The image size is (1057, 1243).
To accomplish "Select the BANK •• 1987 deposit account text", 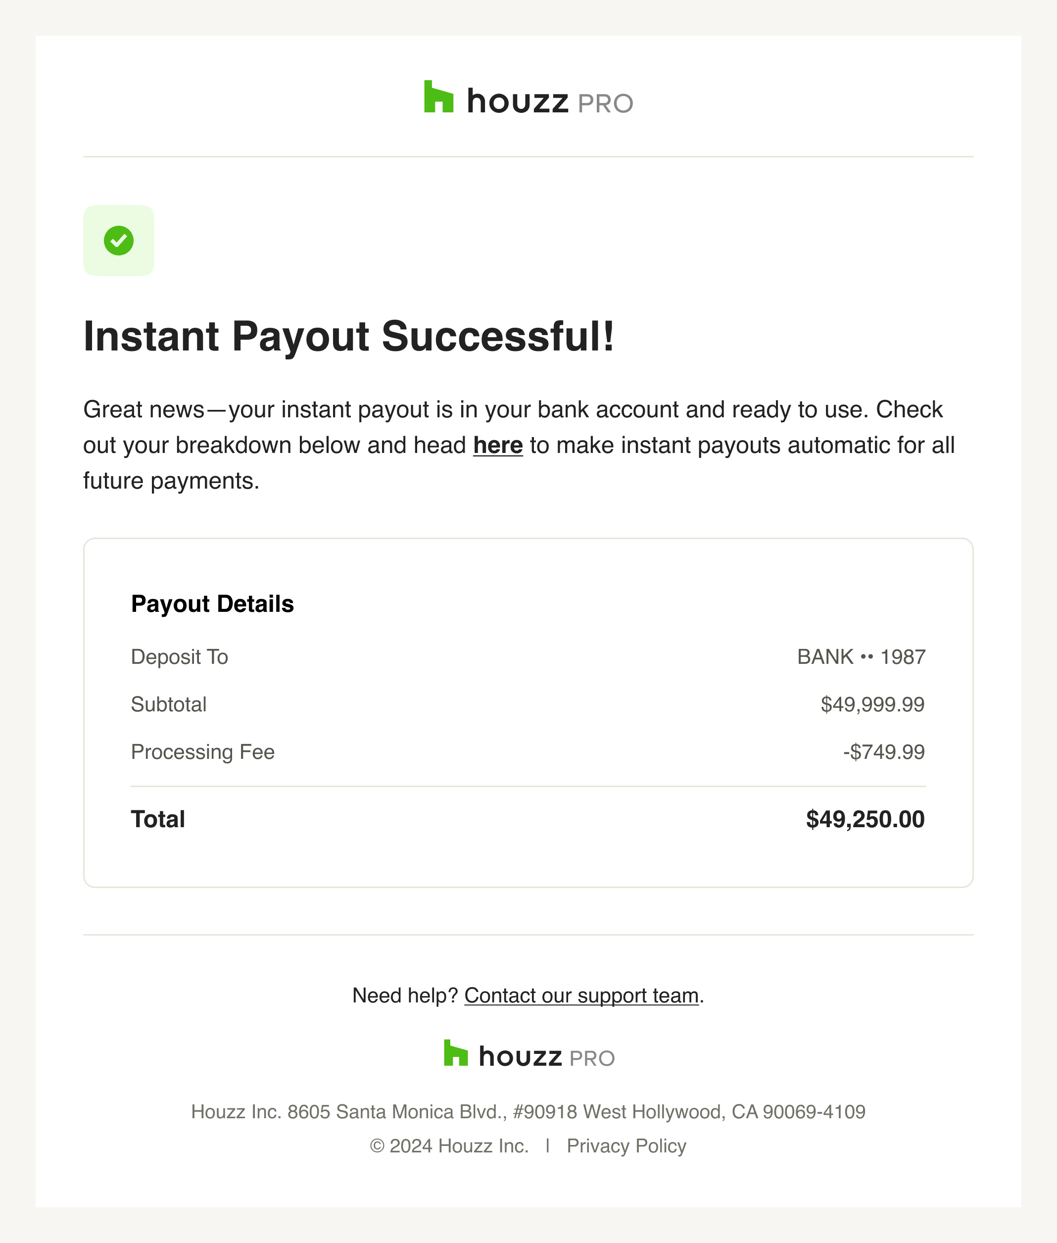I will (x=861, y=657).
